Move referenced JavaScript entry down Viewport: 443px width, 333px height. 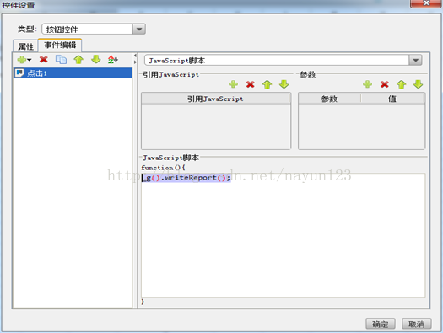pos(284,84)
